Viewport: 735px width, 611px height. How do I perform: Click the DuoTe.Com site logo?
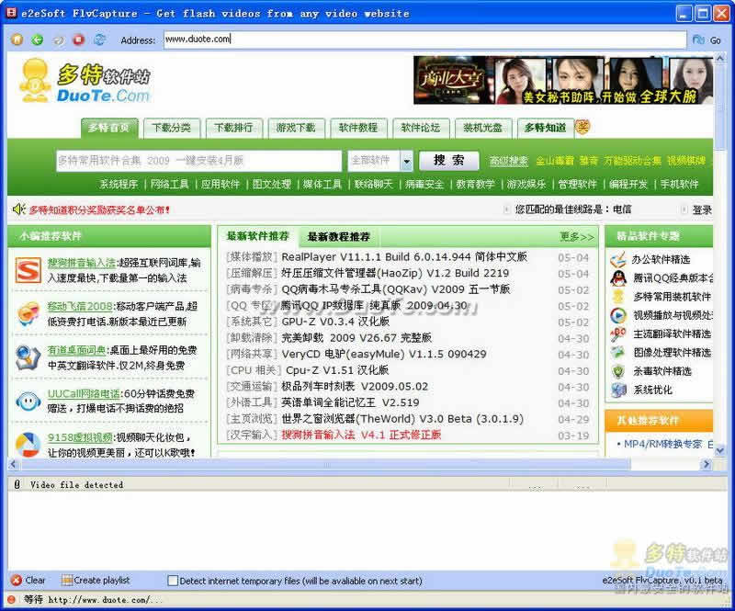[x=85, y=81]
